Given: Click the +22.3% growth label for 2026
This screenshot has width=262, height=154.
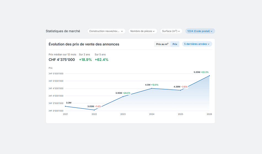Looking at the screenshot, I should click(x=205, y=72).
